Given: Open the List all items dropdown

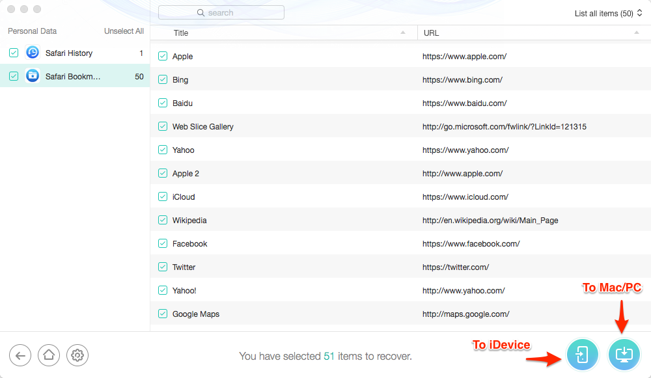Looking at the screenshot, I should (x=608, y=13).
